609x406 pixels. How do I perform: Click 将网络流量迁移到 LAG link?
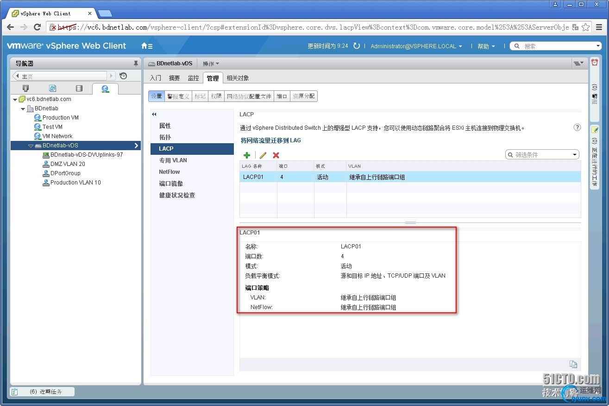270,140
